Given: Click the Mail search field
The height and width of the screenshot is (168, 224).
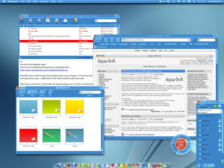Looking at the screenshot, I should (106, 21).
